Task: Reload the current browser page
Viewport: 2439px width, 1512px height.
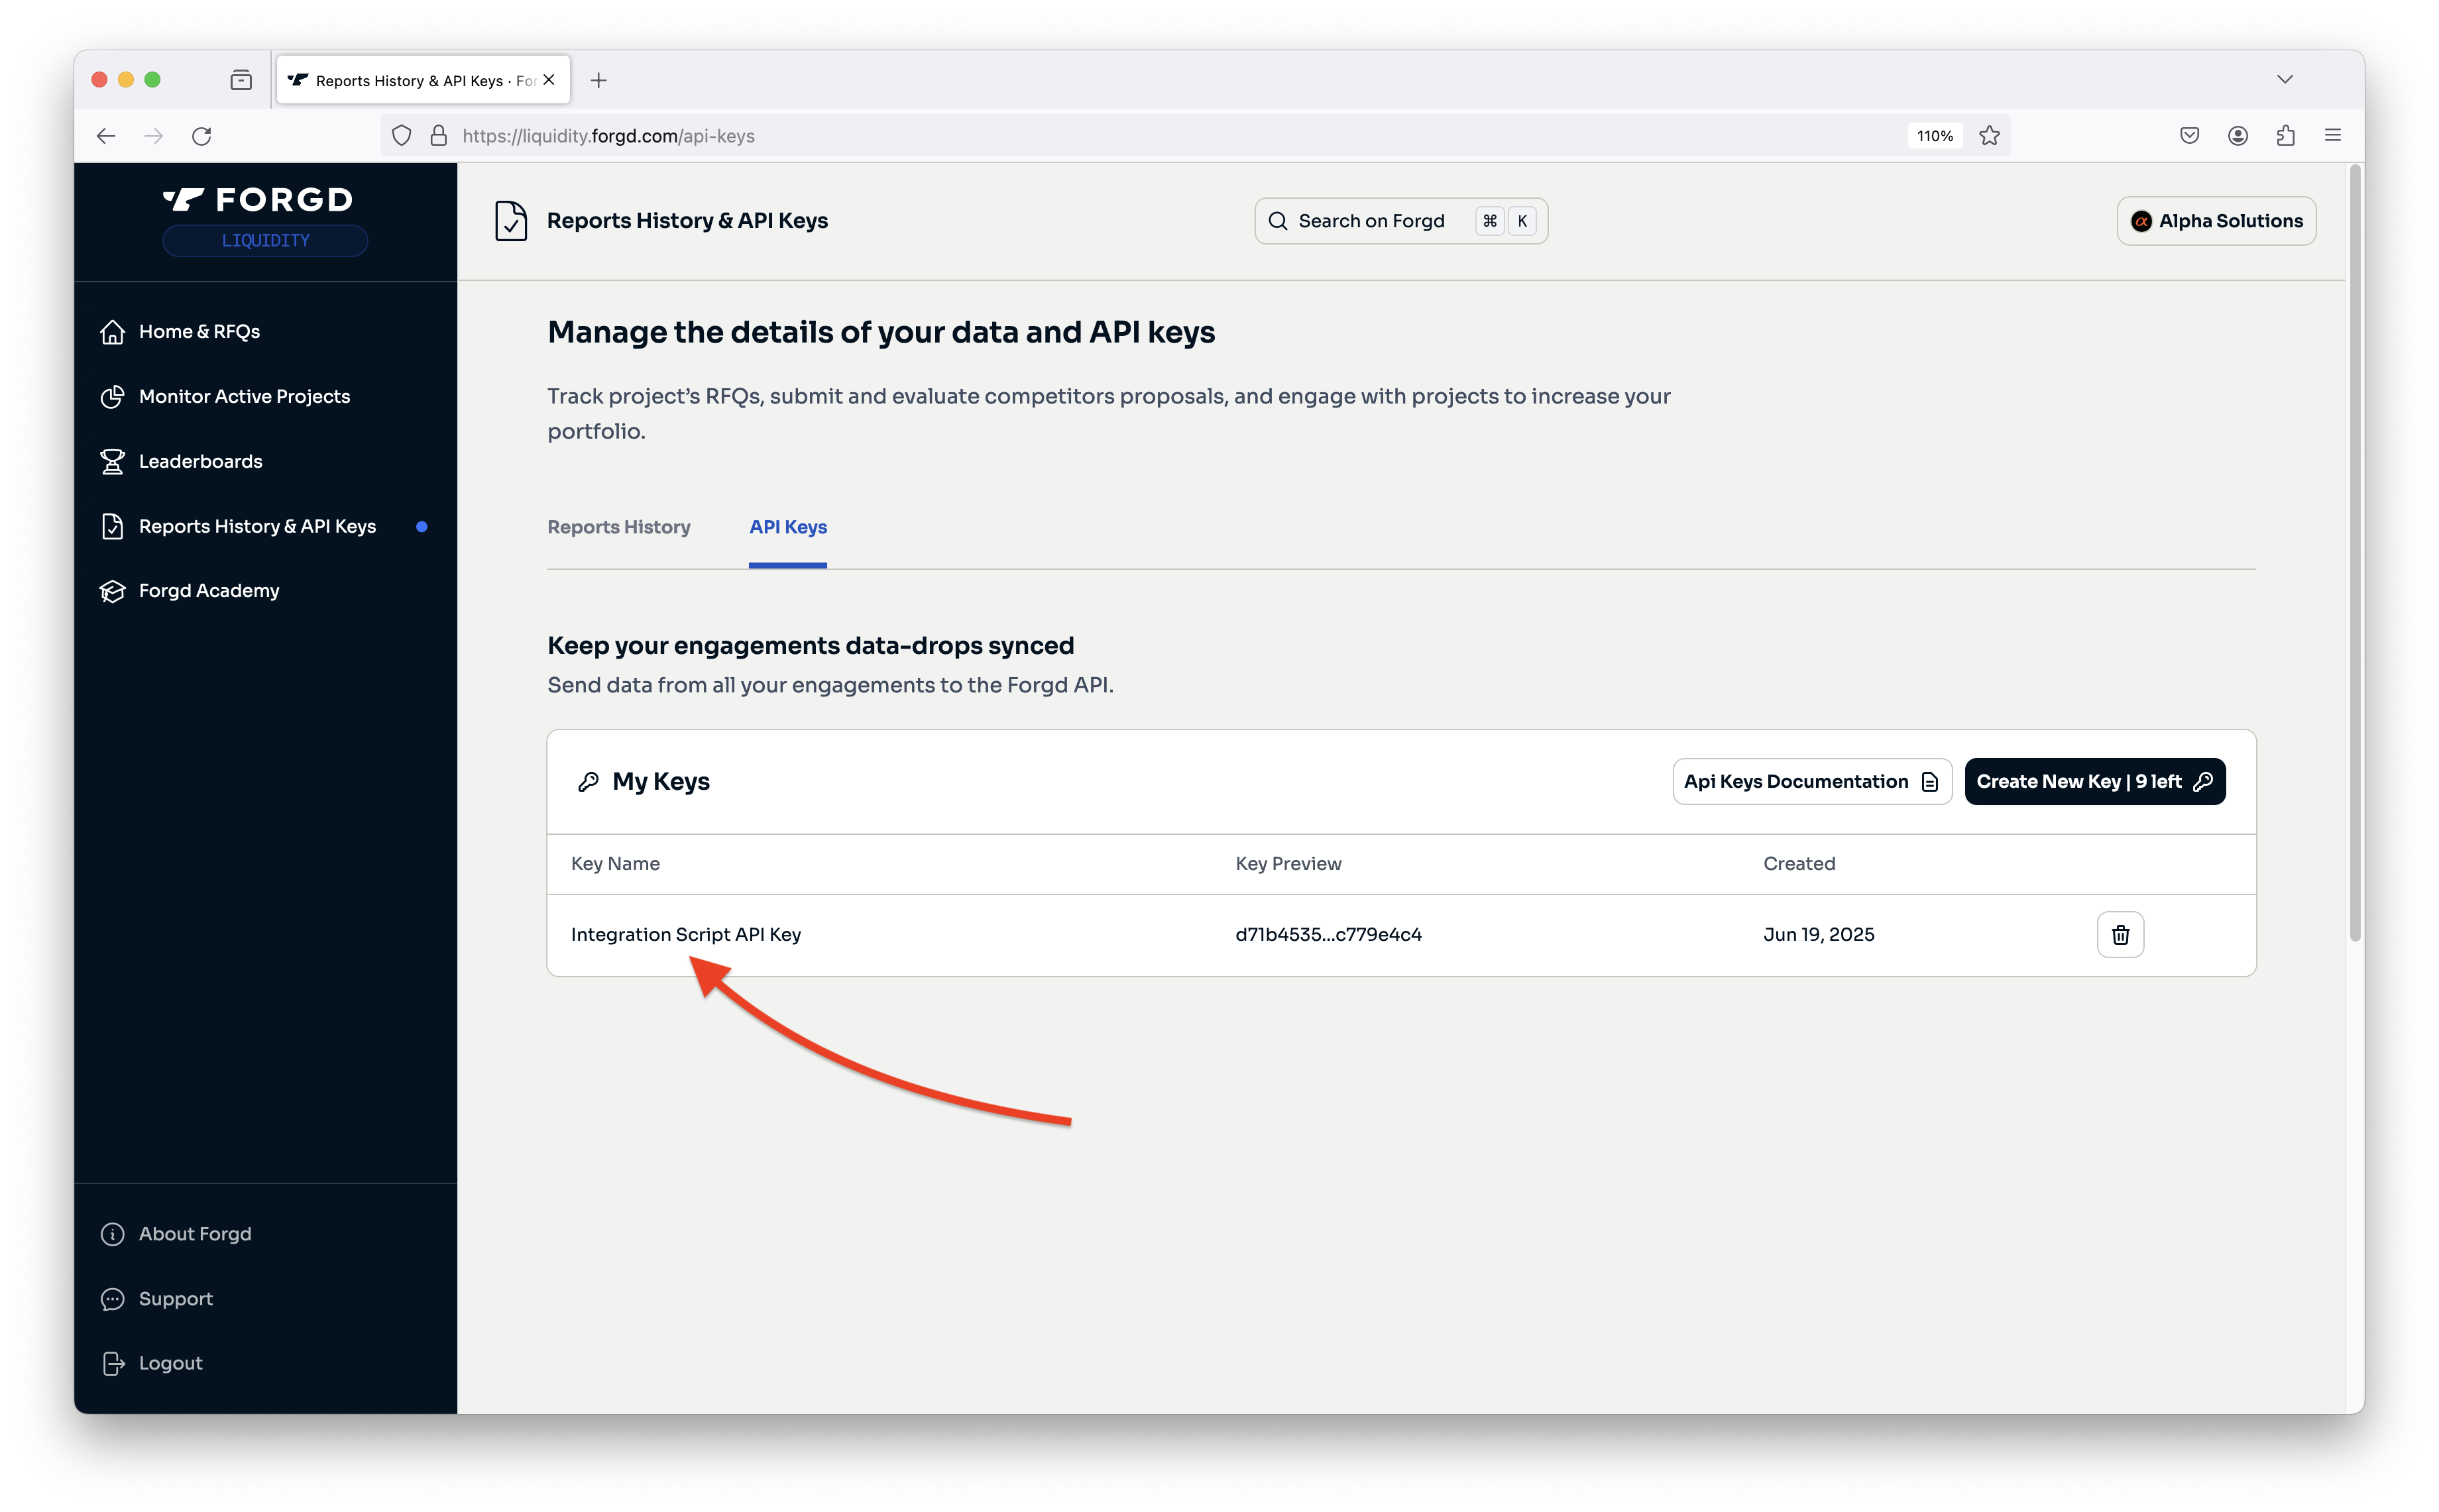Action: (x=202, y=136)
